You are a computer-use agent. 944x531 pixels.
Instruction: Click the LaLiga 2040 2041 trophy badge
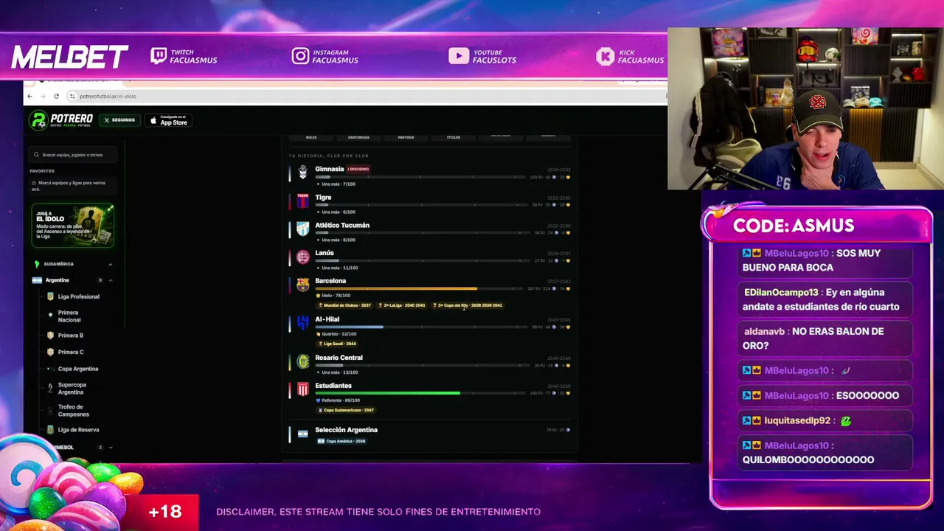click(403, 305)
